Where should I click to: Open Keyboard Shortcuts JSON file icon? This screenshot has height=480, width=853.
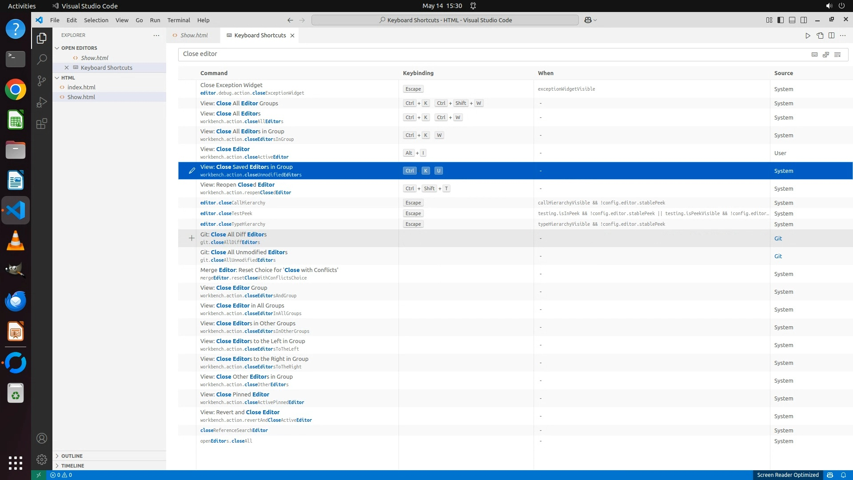click(x=820, y=36)
